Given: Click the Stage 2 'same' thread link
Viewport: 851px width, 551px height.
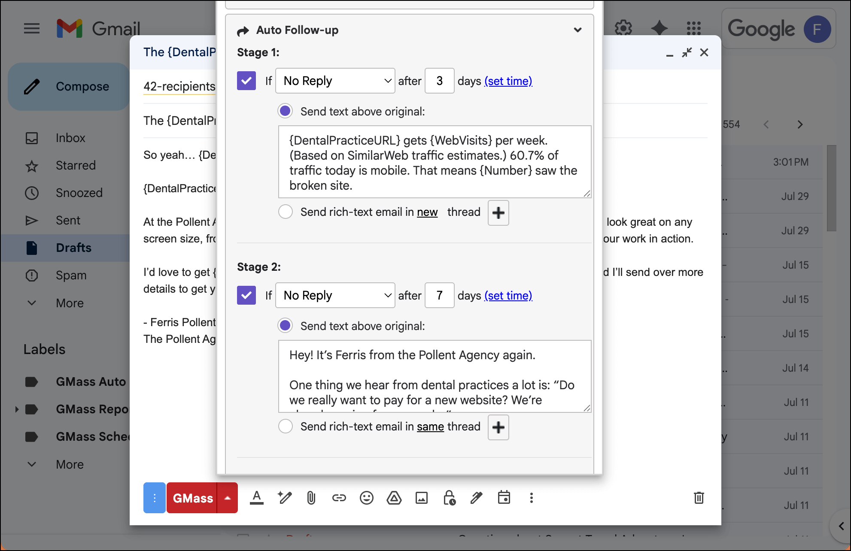Looking at the screenshot, I should point(430,427).
